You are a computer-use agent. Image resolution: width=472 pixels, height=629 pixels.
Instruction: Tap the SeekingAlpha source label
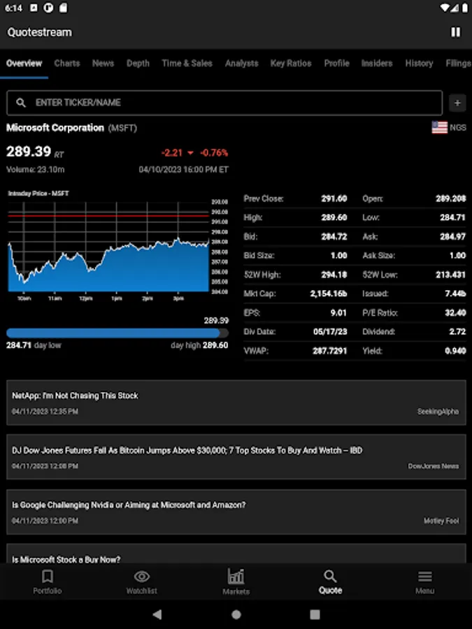tap(438, 412)
